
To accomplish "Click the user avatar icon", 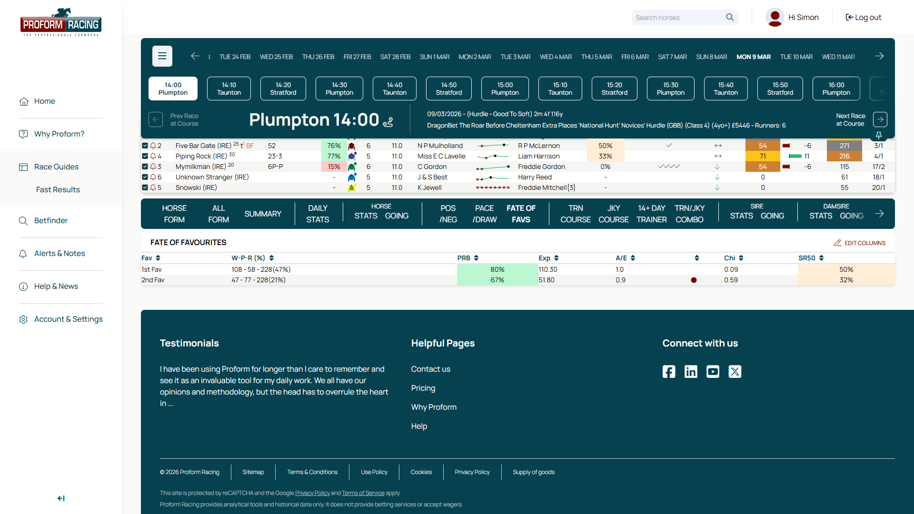I will [x=775, y=18].
